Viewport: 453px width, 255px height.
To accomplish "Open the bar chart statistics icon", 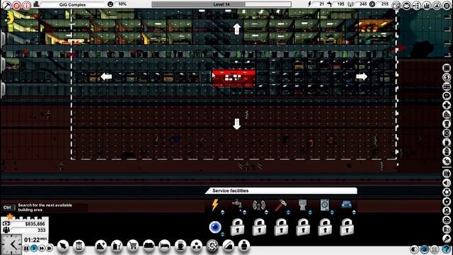I will pos(426,5).
